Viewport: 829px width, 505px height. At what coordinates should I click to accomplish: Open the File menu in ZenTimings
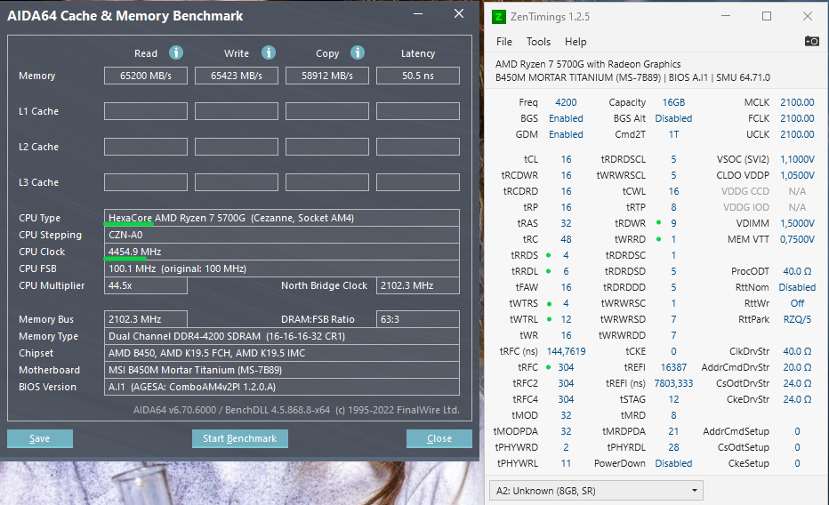[x=503, y=42]
